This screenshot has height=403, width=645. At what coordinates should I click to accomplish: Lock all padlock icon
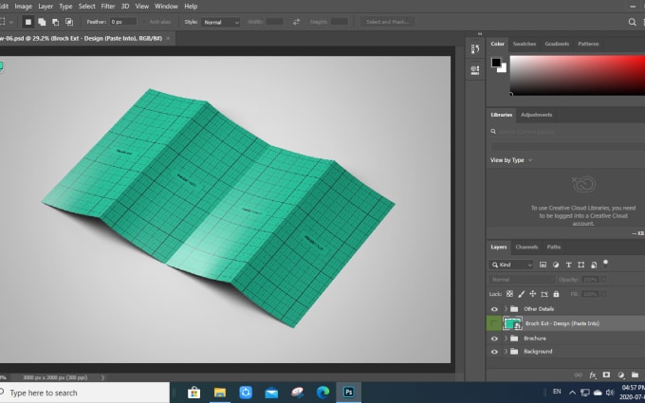pyautogui.click(x=556, y=294)
